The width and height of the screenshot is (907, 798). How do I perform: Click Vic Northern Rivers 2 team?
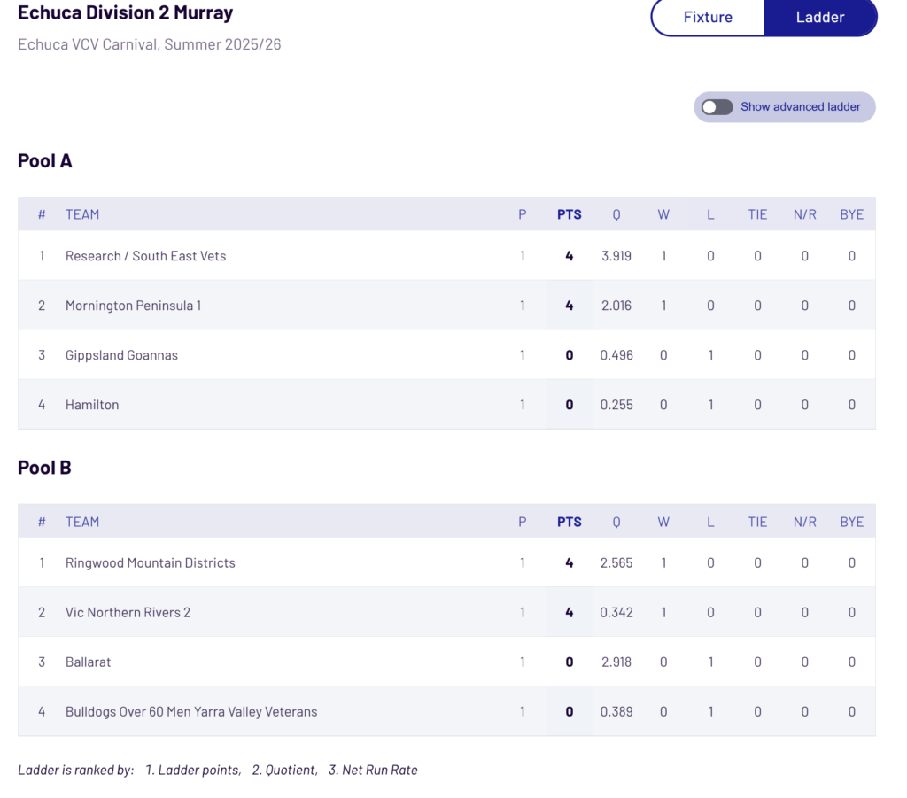pyautogui.click(x=128, y=612)
